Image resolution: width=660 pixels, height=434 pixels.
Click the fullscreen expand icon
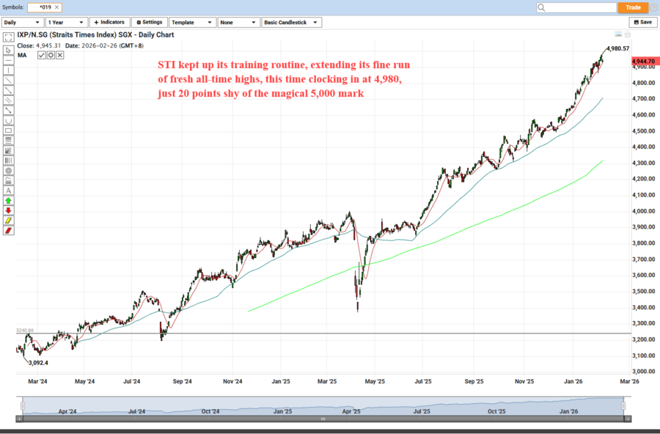click(8, 36)
